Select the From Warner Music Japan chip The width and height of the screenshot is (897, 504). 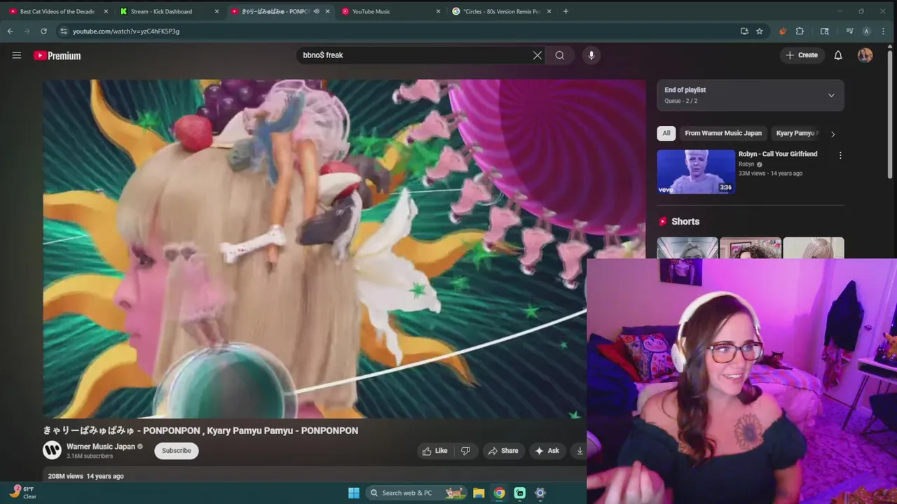(723, 133)
